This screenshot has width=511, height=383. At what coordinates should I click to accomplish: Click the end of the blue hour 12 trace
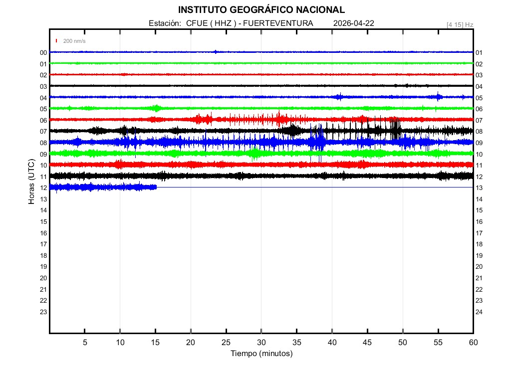click(x=156, y=187)
